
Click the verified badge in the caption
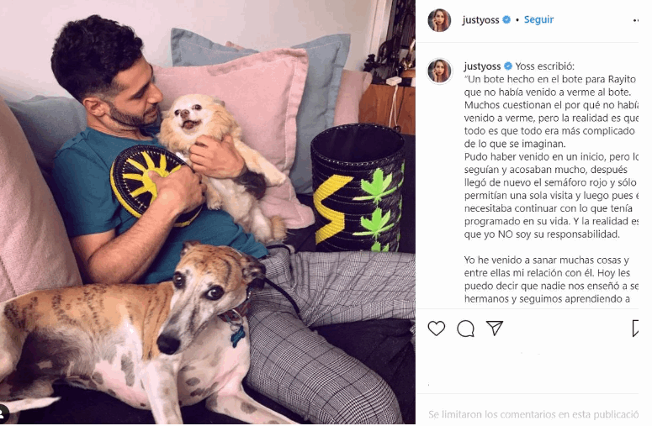coord(508,66)
